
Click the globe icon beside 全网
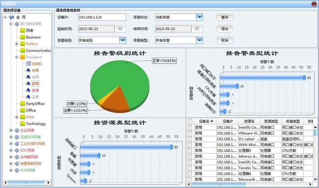(11, 17)
